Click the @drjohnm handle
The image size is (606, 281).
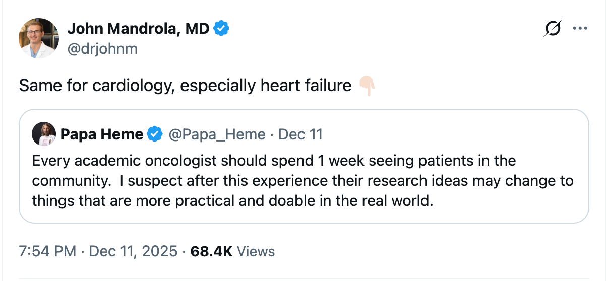tap(102, 48)
